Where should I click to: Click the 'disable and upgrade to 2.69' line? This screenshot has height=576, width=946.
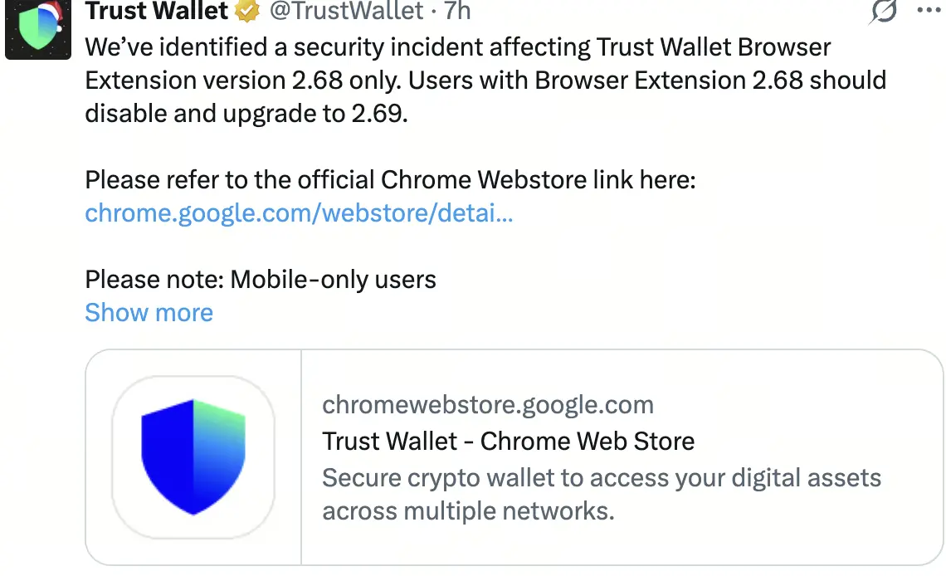click(x=246, y=113)
